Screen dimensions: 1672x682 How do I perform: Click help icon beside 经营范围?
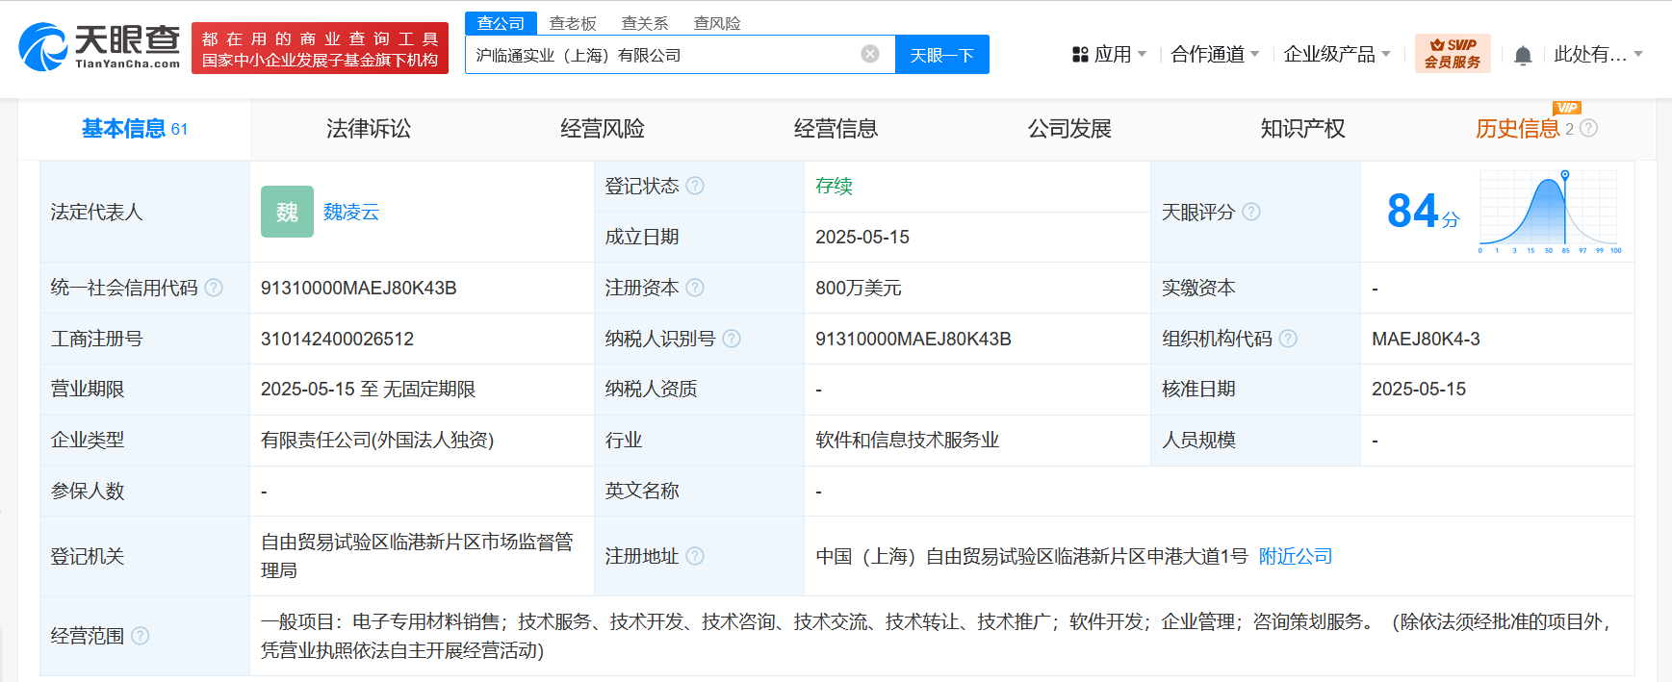point(141,636)
